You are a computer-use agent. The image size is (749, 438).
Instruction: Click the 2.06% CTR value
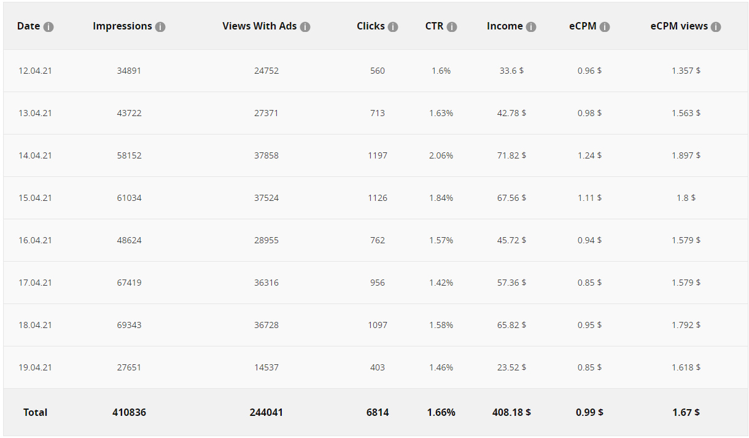coord(441,155)
